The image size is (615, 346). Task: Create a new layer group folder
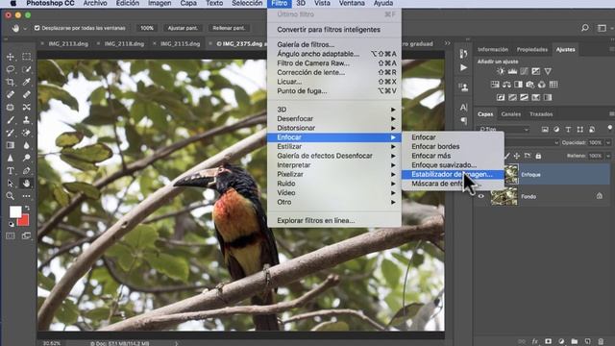[575, 342]
